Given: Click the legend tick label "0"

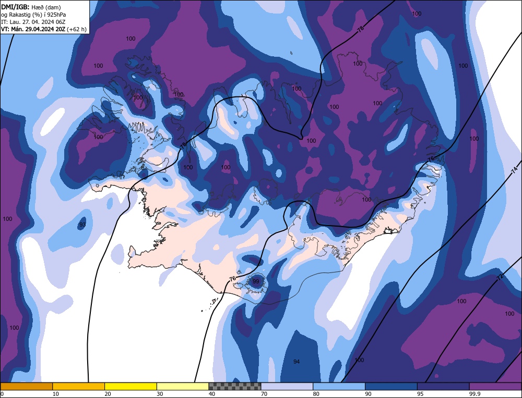Looking at the screenshot, I should click(2, 394).
